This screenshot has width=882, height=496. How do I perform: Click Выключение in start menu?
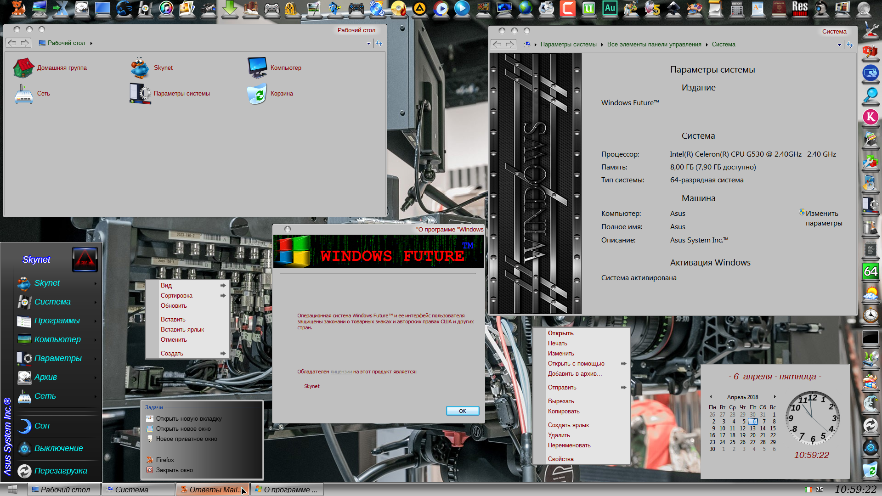pyautogui.click(x=58, y=448)
